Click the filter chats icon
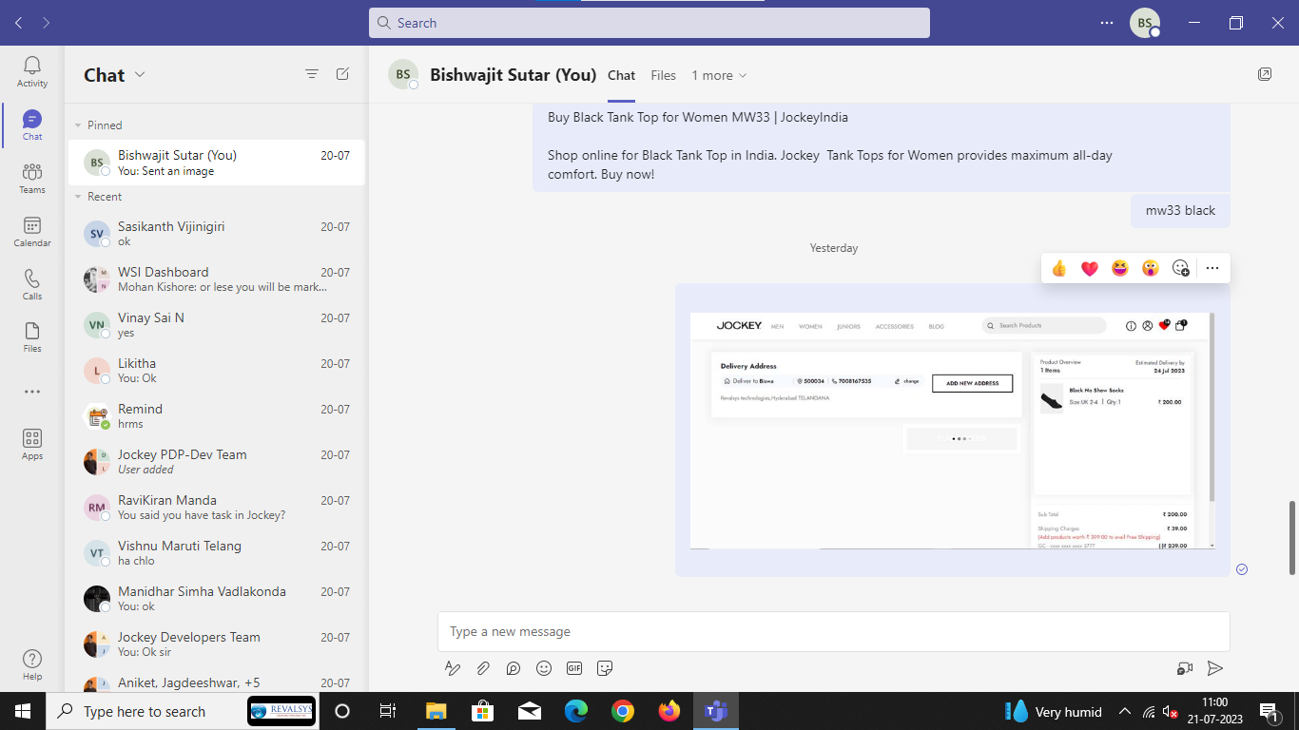This screenshot has height=730, width=1299. point(312,74)
